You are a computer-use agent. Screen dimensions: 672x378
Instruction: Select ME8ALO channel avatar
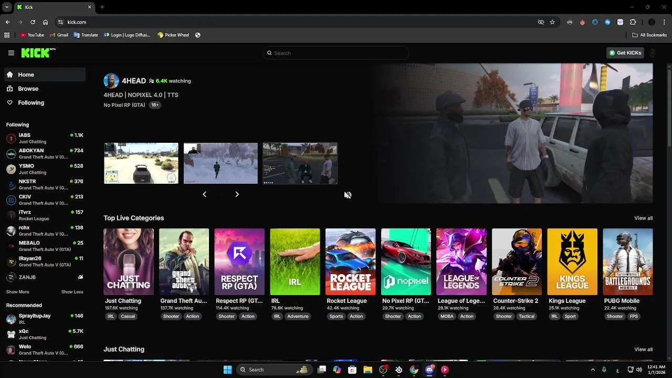click(11, 246)
